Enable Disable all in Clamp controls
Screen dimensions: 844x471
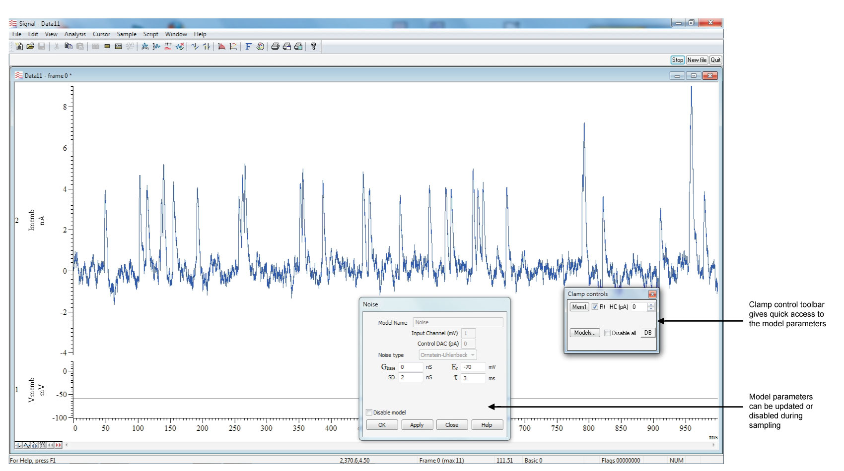[x=607, y=333]
